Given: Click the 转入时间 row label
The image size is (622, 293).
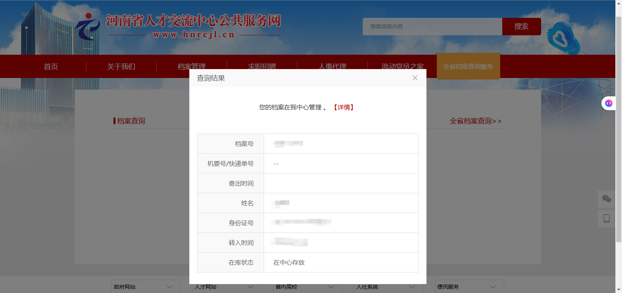Looking at the screenshot, I should coord(241,243).
